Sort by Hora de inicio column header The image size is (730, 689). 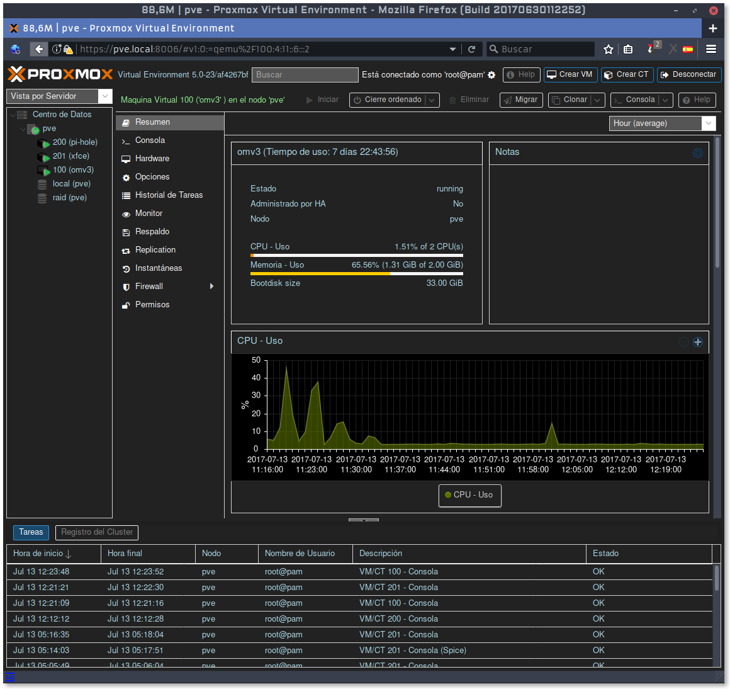(53, 554)
